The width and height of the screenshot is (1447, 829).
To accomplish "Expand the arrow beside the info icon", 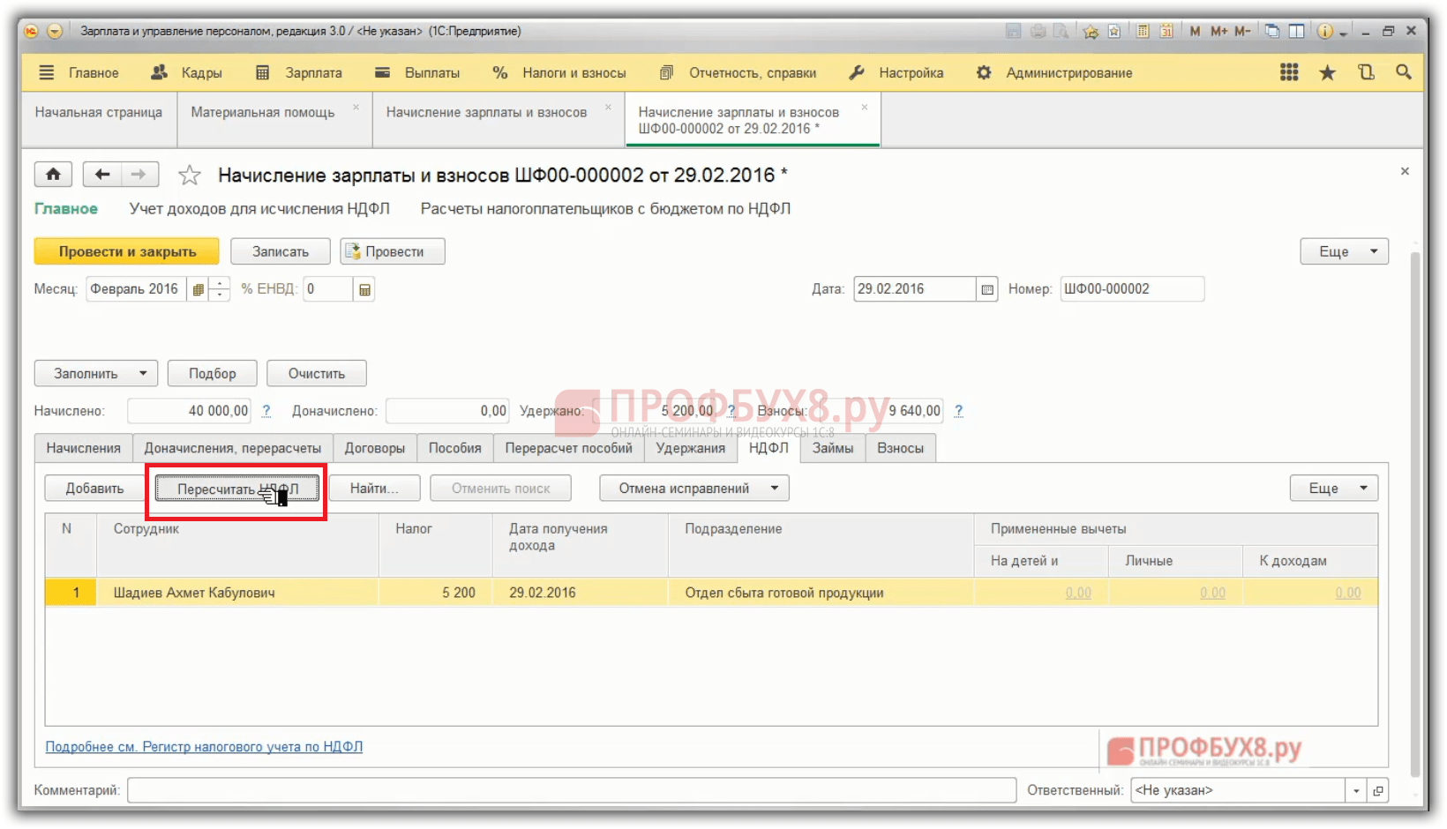I will tap(1343, 33).
